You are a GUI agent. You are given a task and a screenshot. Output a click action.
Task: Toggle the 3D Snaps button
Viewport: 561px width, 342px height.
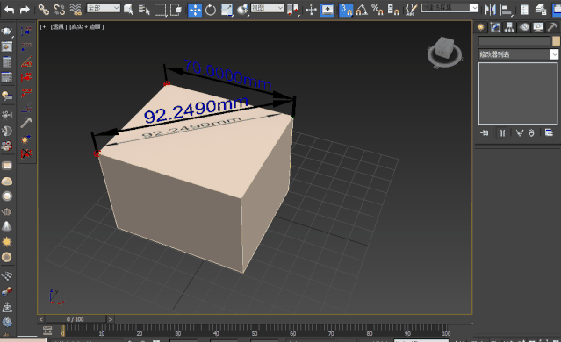point(346,10)
